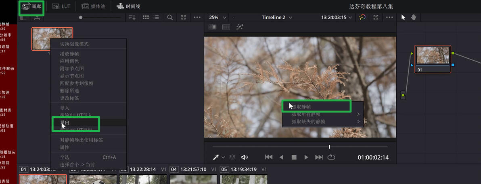The height and width of the screenshot is (184, 481).
Task: Select the qualifier eyedropper picker tool
Action: pyautogui.click(x=216, y=157)
